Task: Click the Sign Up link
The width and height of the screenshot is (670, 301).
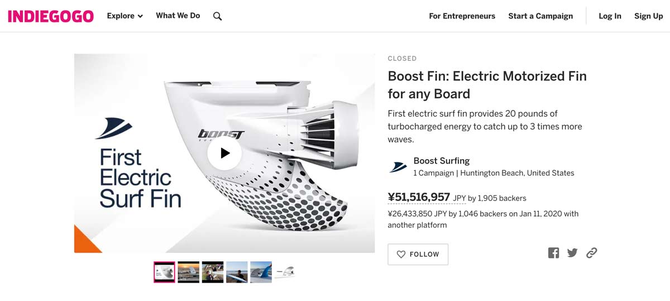Action: (649, 16)
